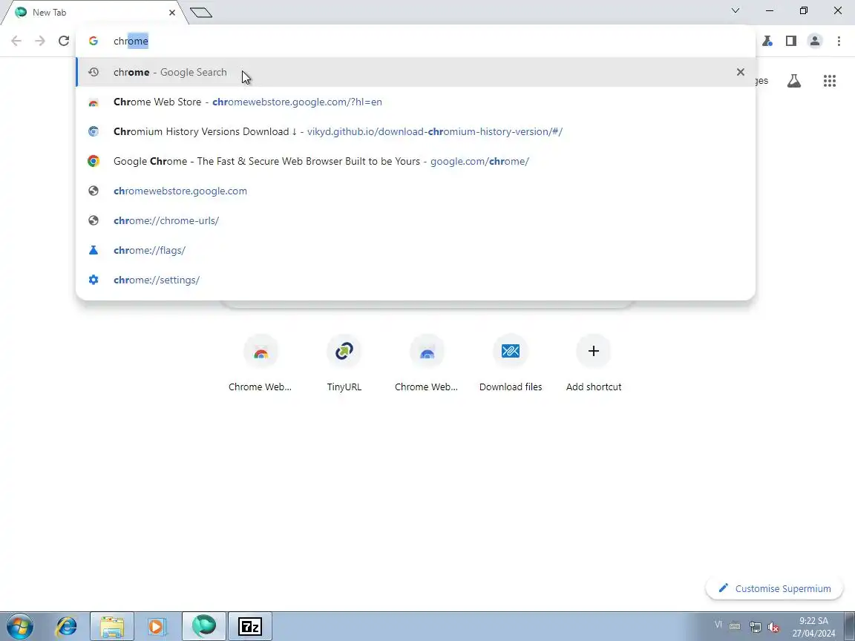Select chrome://settings/ suggestion
This screenshot has width=855, height=641.
click(416, 280)
